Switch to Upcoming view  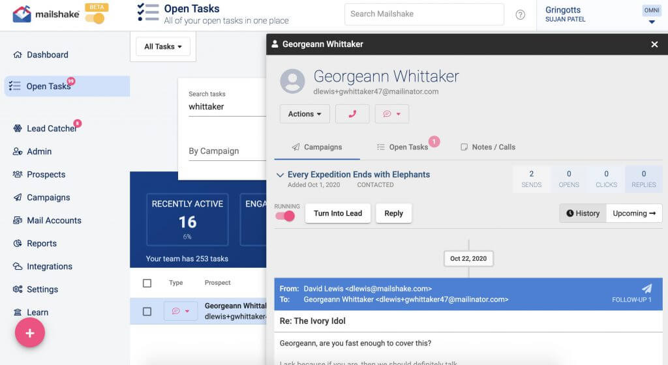(634, 214)
